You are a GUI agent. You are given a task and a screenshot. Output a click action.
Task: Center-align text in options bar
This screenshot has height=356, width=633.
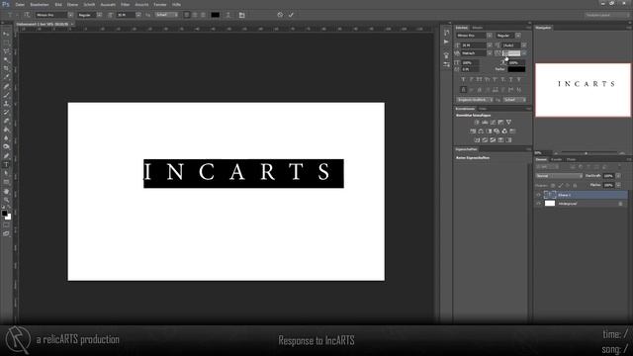pos(195,15)
